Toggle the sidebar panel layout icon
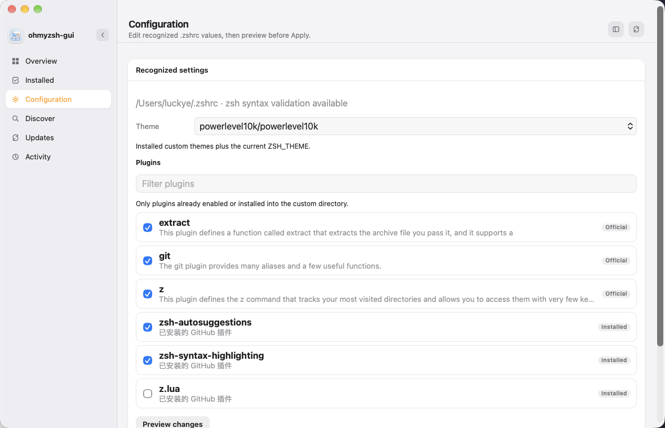Screen dimensions: 665x428 (x=616, y=29)
